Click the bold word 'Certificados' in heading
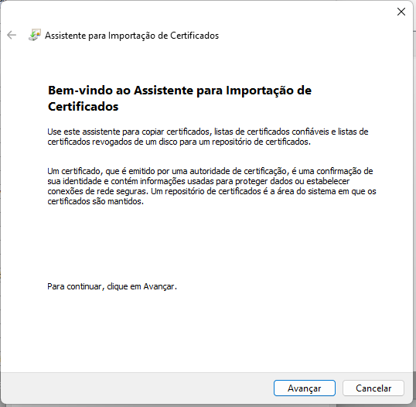The height and width of the screenshot is (407, 416). (x=83, y=107)
